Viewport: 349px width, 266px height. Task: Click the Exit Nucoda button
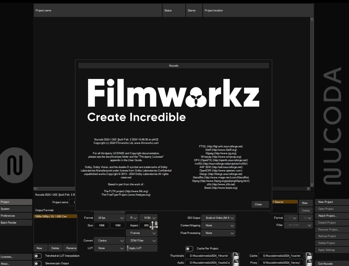pyautogui.click(x=332, y=264)
